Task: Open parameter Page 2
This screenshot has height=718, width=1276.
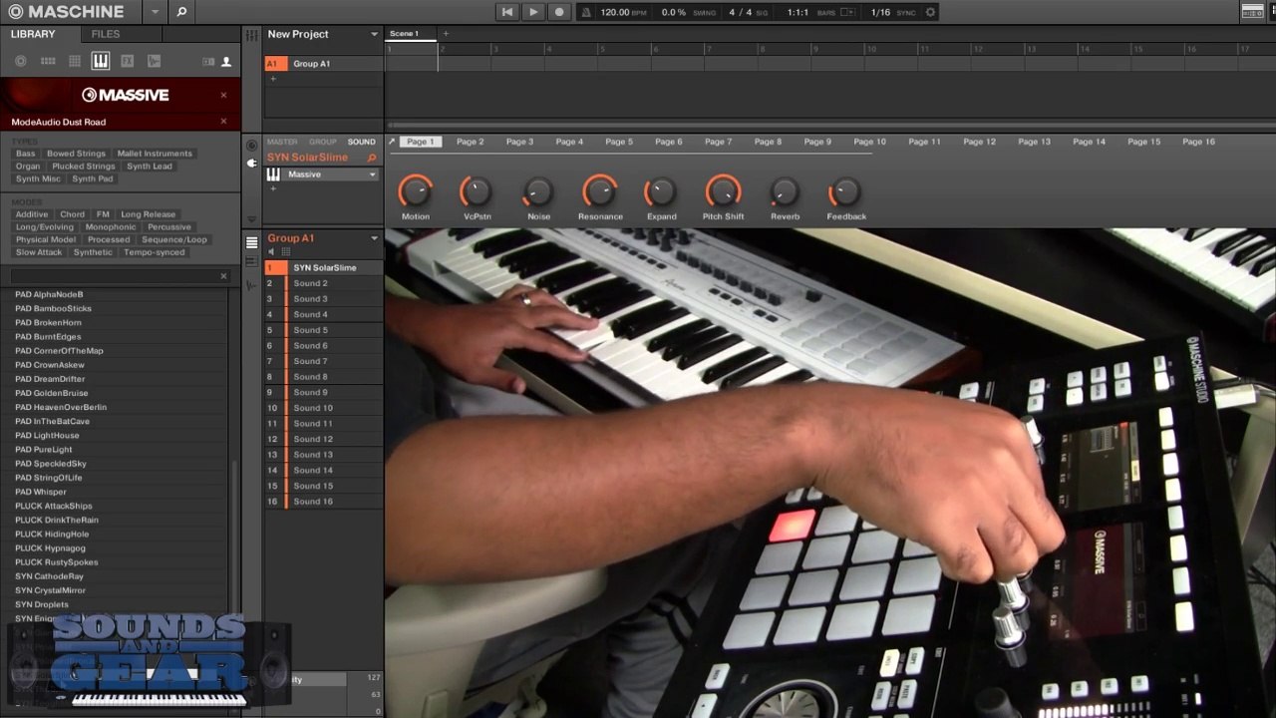Action: pyautogui.click(x=470, y=142)
